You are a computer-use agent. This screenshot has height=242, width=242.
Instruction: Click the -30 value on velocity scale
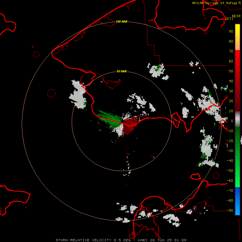point(230,151)
